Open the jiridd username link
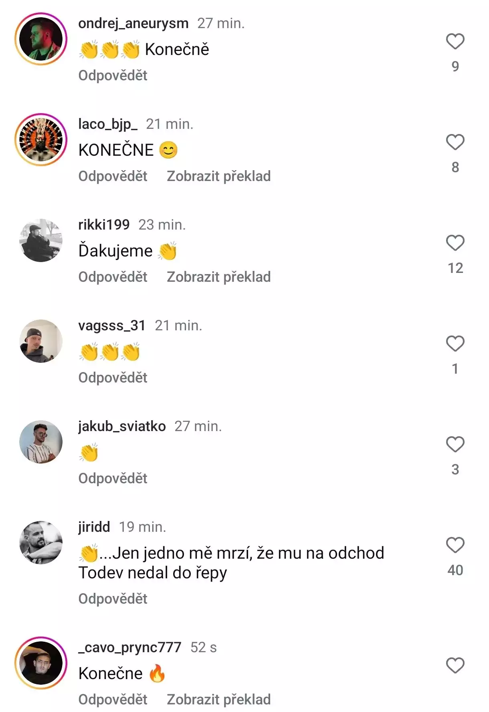This screenshot has height=712, width=489. click(x=94, y=527)
